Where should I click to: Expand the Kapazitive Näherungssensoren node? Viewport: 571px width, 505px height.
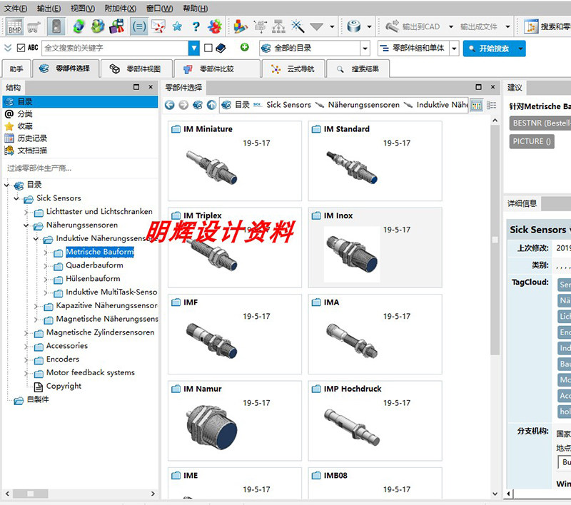[x=36, y=306]
